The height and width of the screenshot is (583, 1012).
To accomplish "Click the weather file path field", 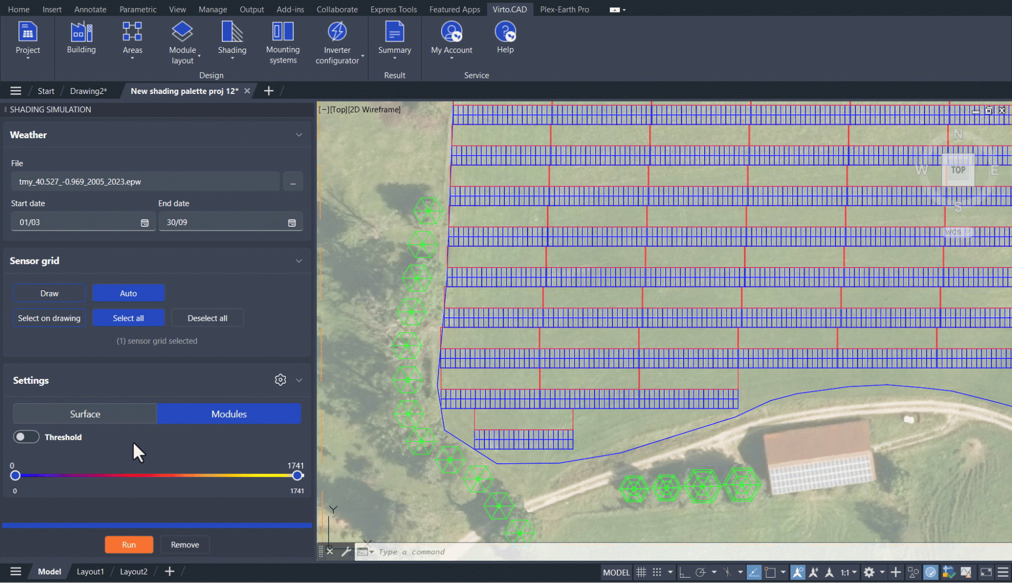I will pos(145,182).
